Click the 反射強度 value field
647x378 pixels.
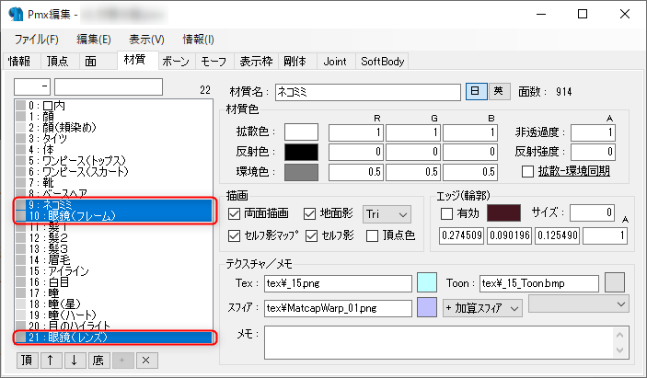[x=593, y=152]
